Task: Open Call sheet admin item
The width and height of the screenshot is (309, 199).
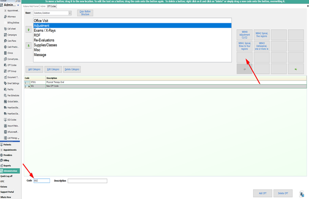Action: coord(10,29)
